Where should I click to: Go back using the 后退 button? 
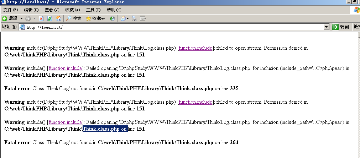click(x=9, y=18)
